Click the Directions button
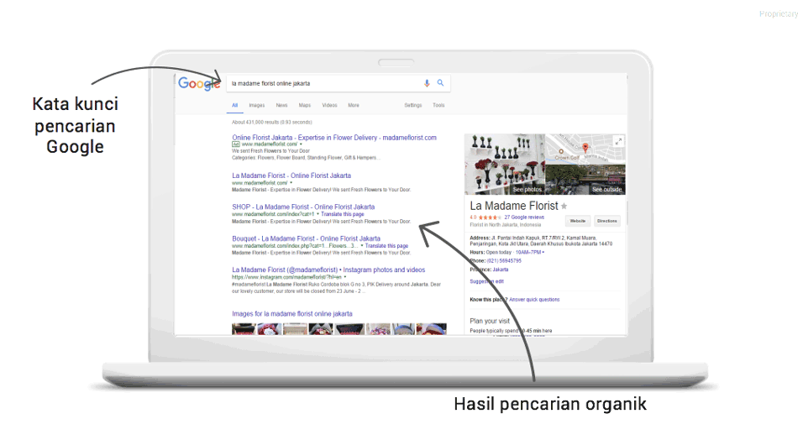Viewport: 798px width, 440px height. point(606,221)
